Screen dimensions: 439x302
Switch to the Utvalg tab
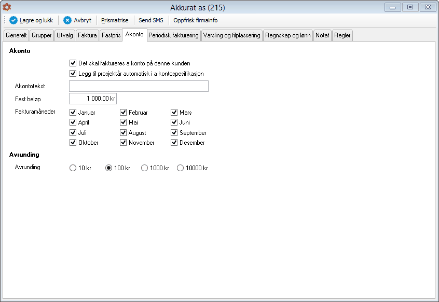pyautogui.click(x=65, y=35)
